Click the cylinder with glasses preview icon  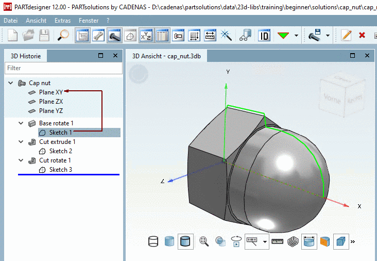(x=246, y=36)
